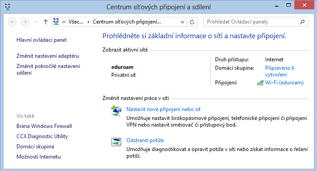Click the Back navigation arrow
Image resolution: width=317 pixels, height=171 pixels.
(12, 22)
